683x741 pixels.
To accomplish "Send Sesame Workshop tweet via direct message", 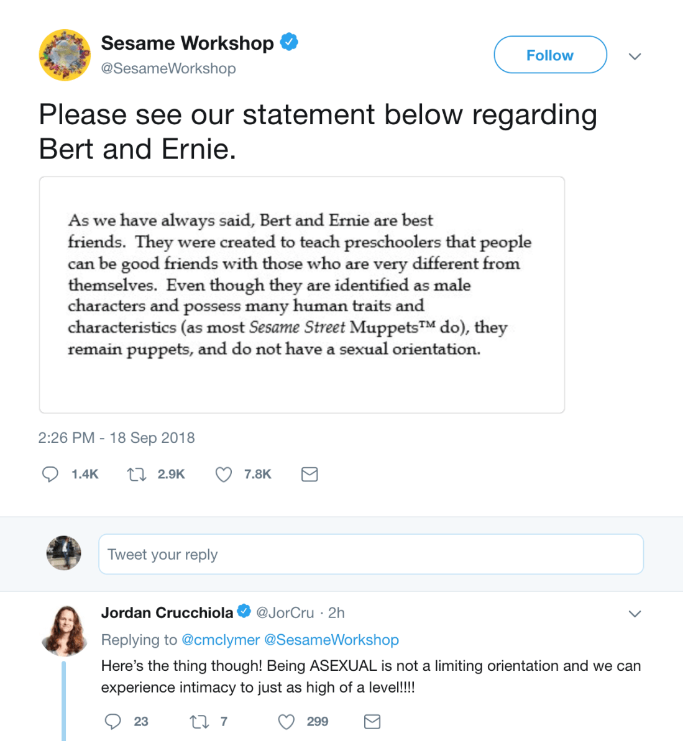I will click(309, 475).
